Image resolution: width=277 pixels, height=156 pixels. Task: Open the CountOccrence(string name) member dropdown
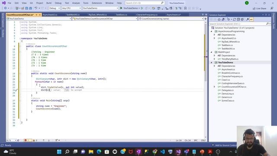[x=171, y=19]
